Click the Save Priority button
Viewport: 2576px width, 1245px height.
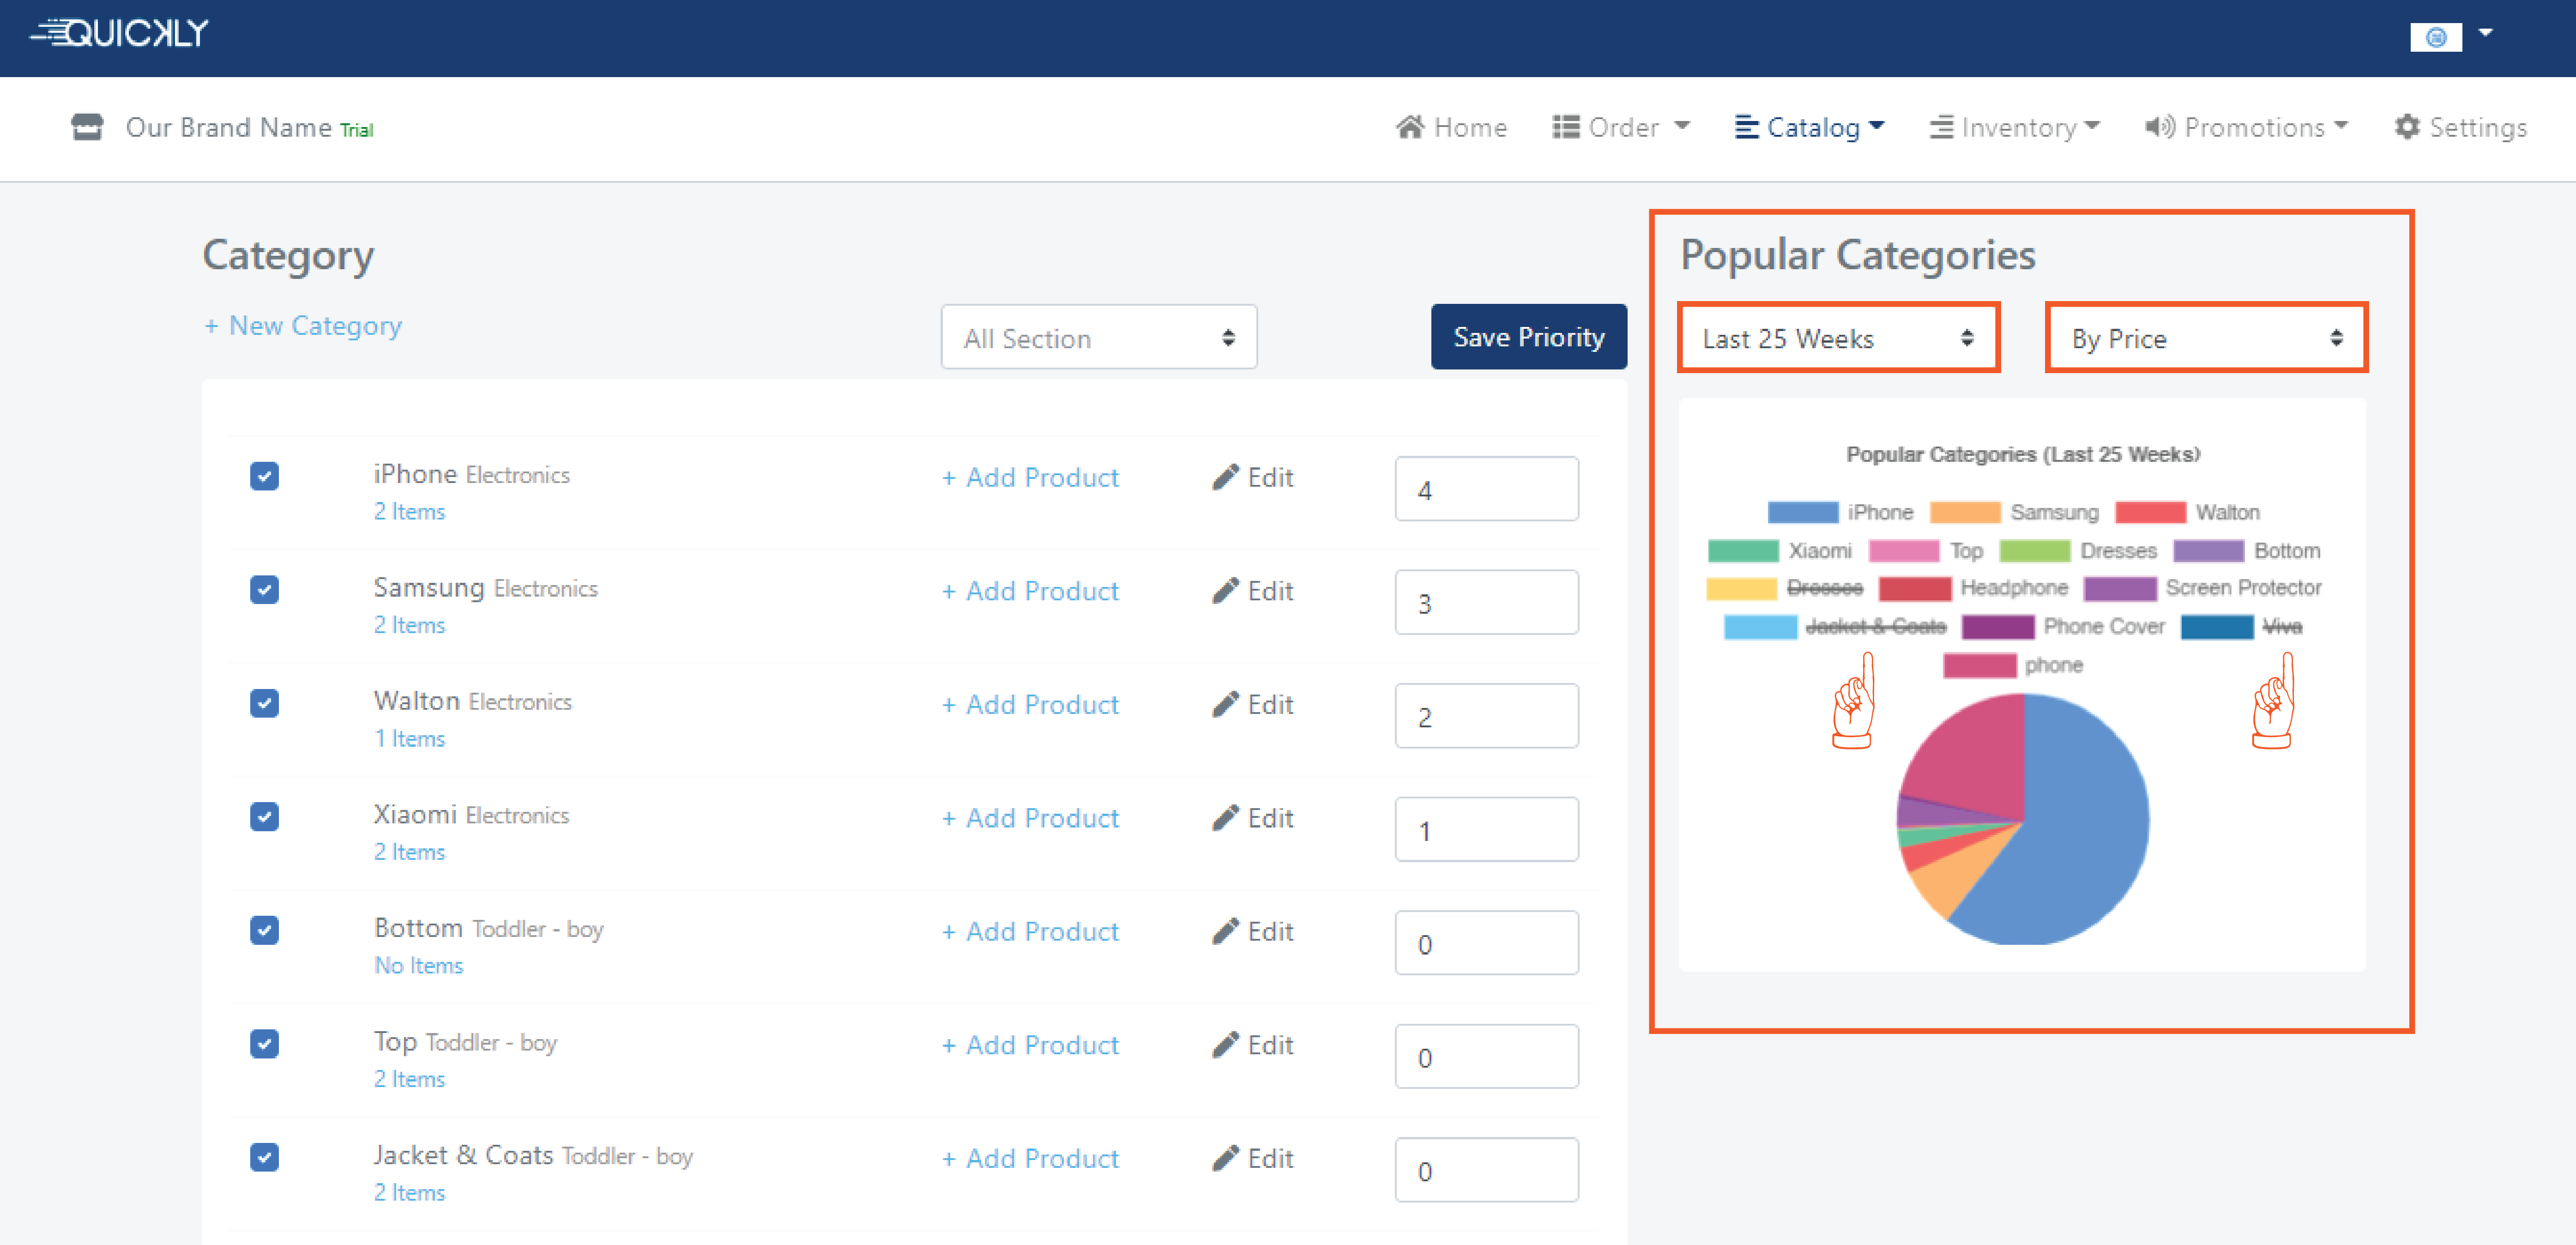pos(1528,337)
